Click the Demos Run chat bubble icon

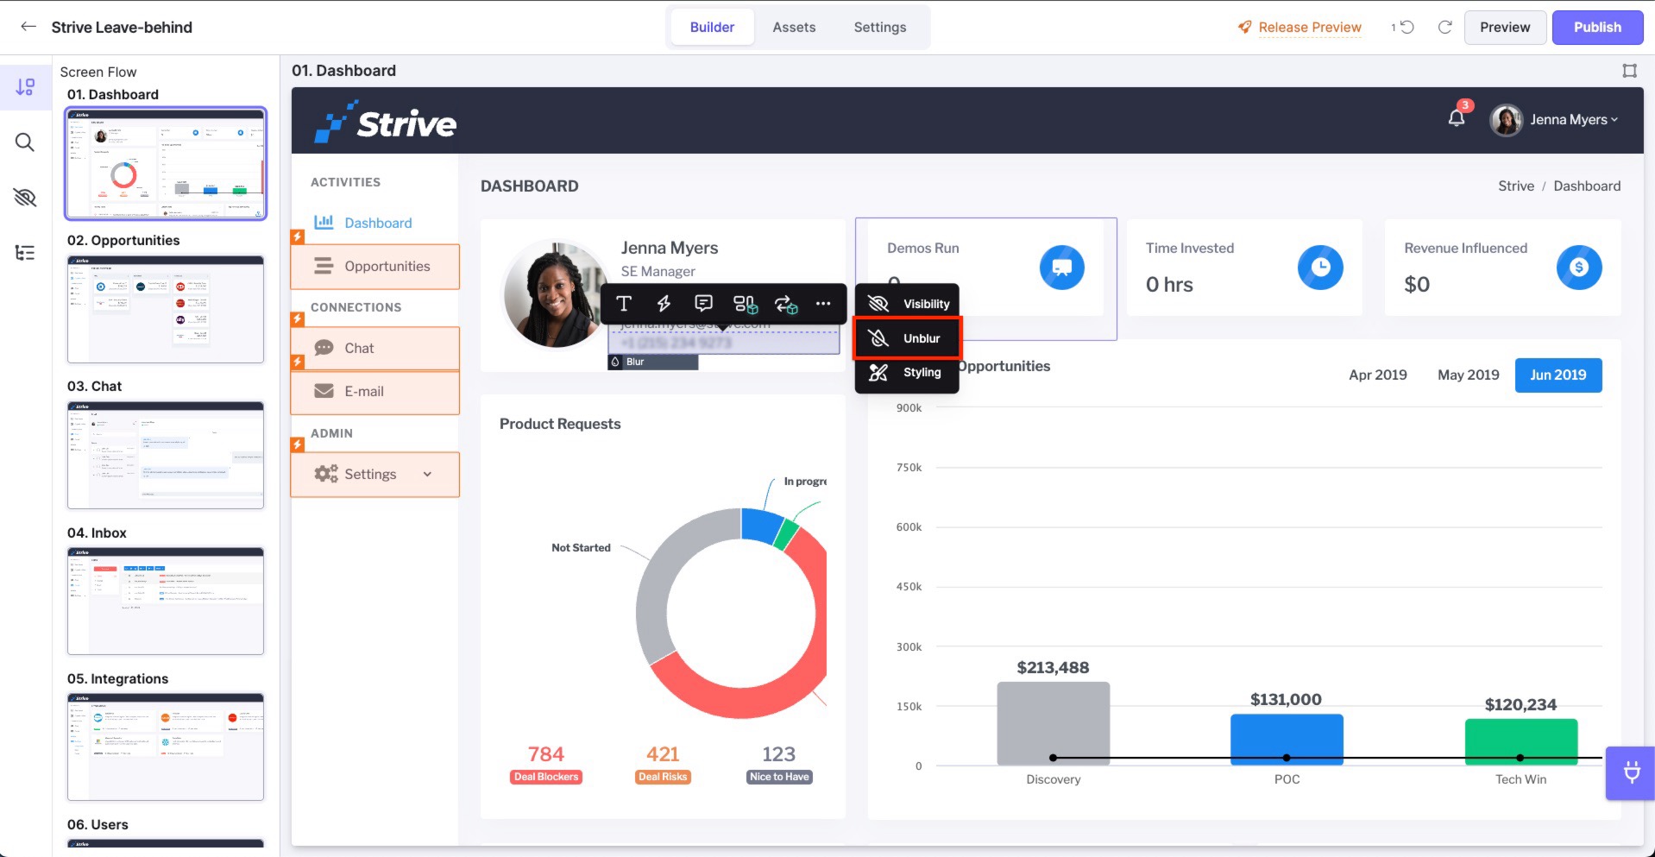[1062, 268]
